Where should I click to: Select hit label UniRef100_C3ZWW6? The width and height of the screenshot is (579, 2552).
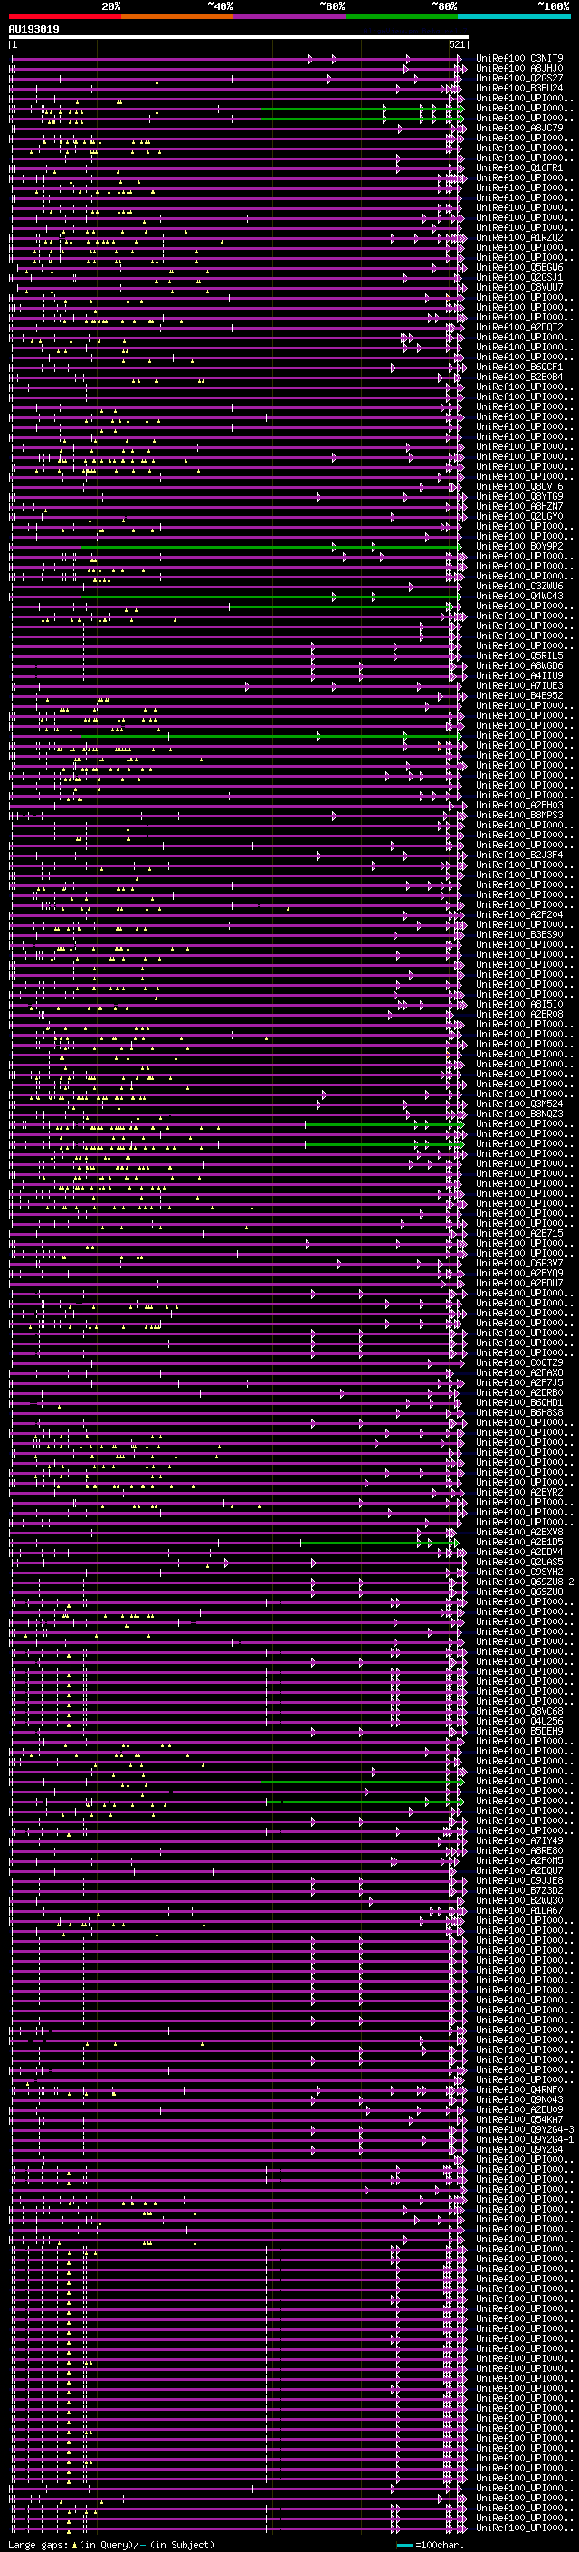[x=519, y=587]
